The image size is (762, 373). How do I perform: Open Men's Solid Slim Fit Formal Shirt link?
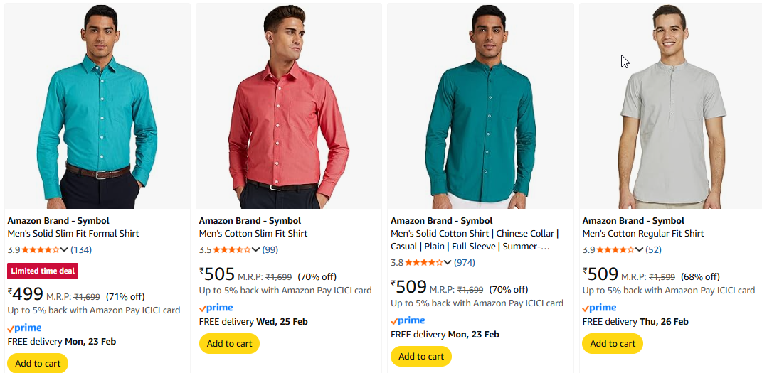73,233
